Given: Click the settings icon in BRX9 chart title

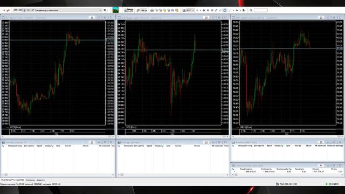Looking at the screenshot, I should coord(321,18).
